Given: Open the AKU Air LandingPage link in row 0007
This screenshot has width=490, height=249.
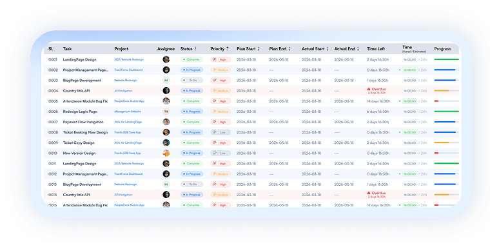Looking at the screenshot, I should coord(128,122).
